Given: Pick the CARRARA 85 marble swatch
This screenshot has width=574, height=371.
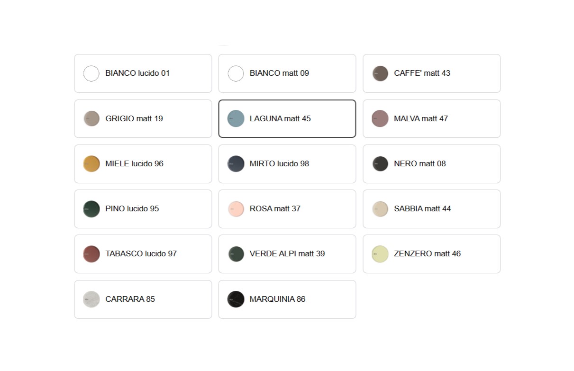Looking at the screenshot, I should (x=91, y=299).
